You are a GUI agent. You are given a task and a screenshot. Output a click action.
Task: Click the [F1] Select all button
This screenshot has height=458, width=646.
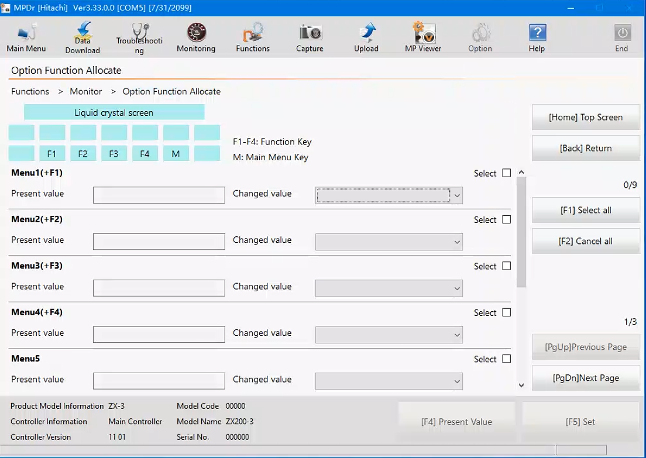tap(586, 210)
